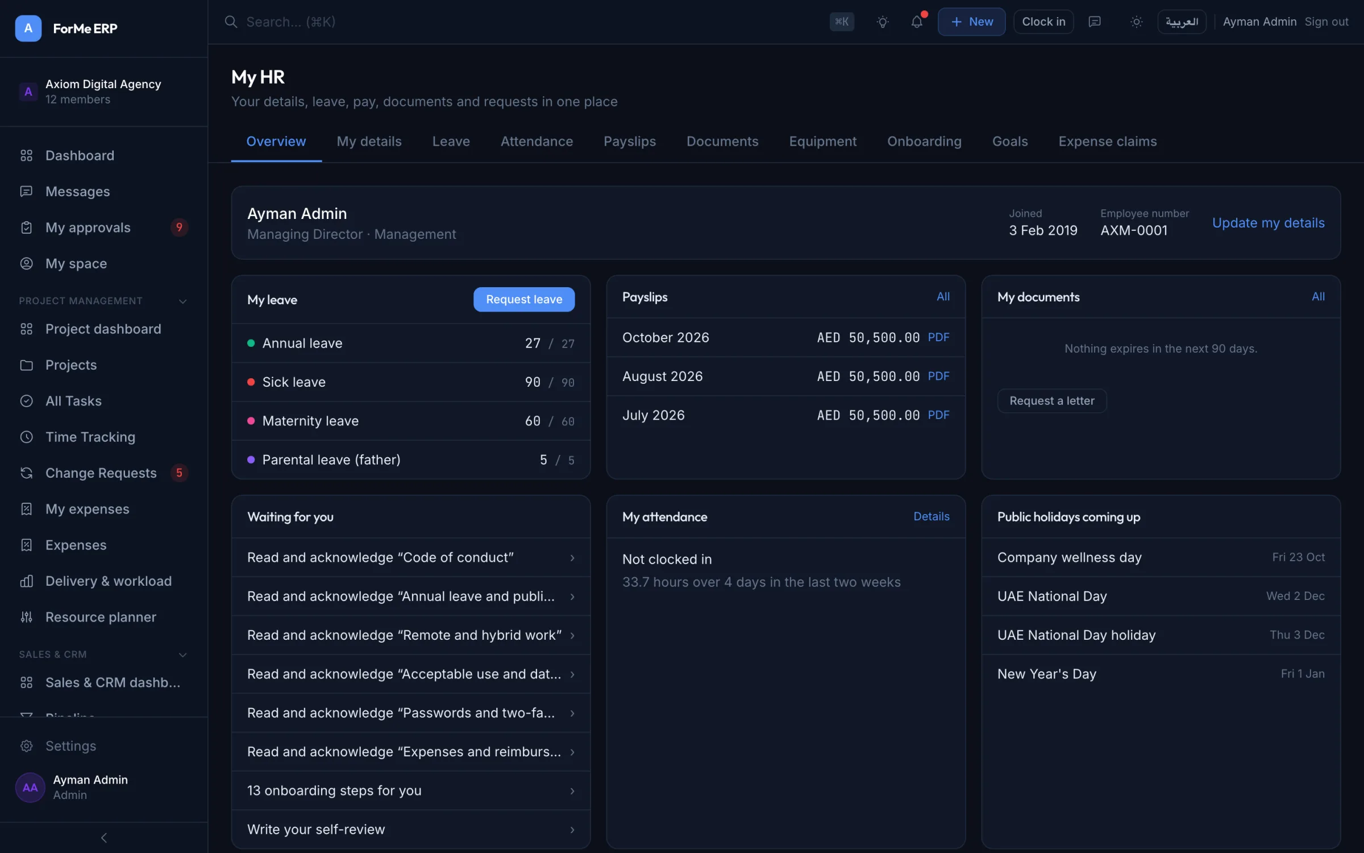
Task: Click Request a letter button
Action: pyautogui.click(x=1052, y=401)
